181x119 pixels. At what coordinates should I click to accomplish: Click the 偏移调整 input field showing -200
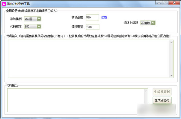point(92,27)
